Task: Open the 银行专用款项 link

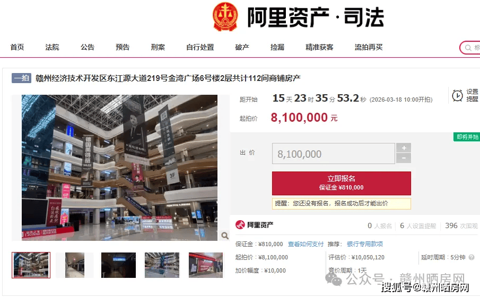Action: tap(364, 244)
